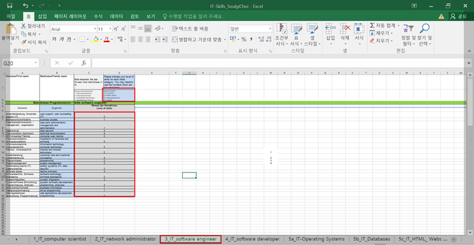474x245 pixels.
Task: Open the File (파일) tab
Action: tap(11, 16)
